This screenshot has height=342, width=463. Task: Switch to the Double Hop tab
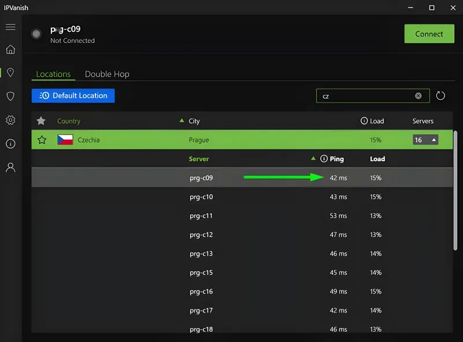click(x=107, y=74)
